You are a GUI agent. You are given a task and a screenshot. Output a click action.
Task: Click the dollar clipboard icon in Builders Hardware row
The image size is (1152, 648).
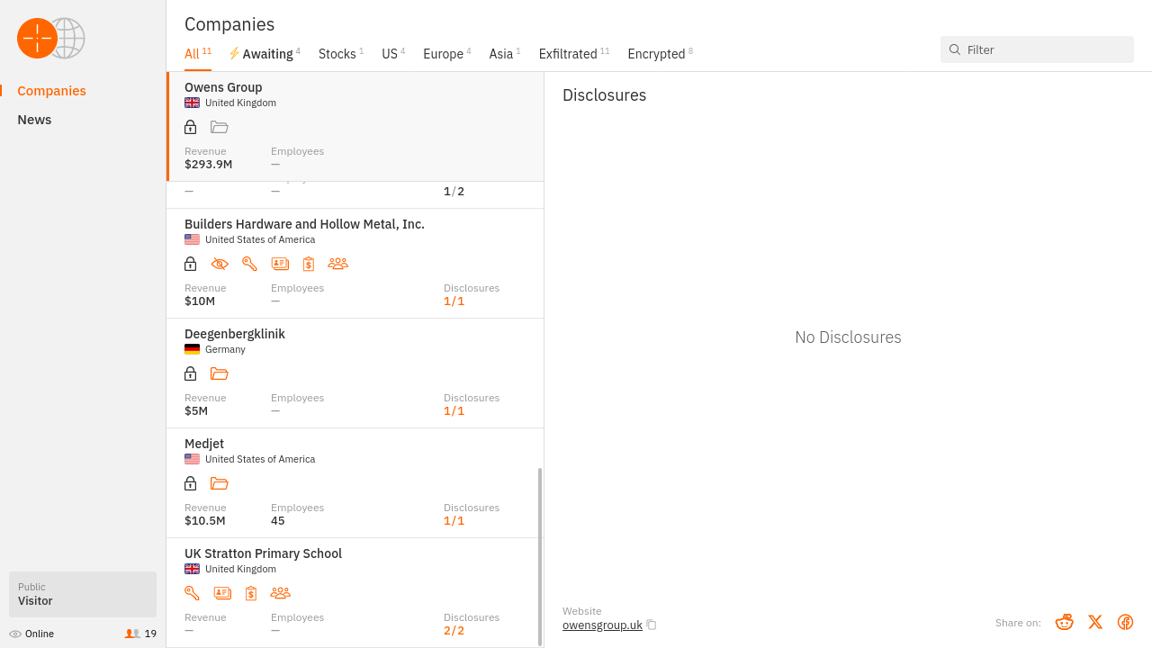pos(309,264)
